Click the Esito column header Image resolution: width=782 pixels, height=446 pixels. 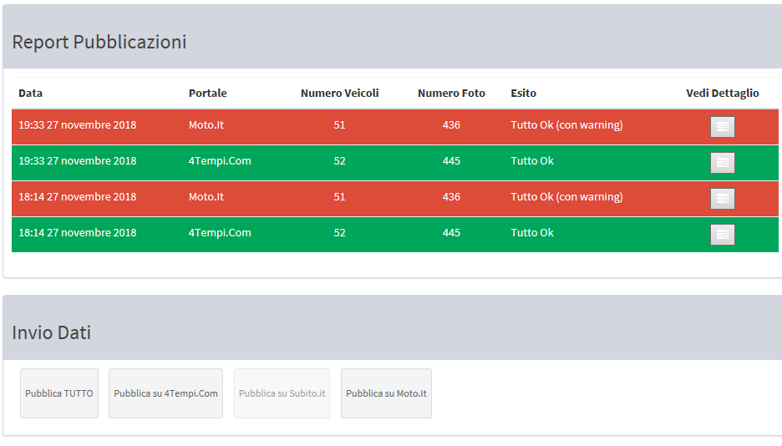point(523,94)
